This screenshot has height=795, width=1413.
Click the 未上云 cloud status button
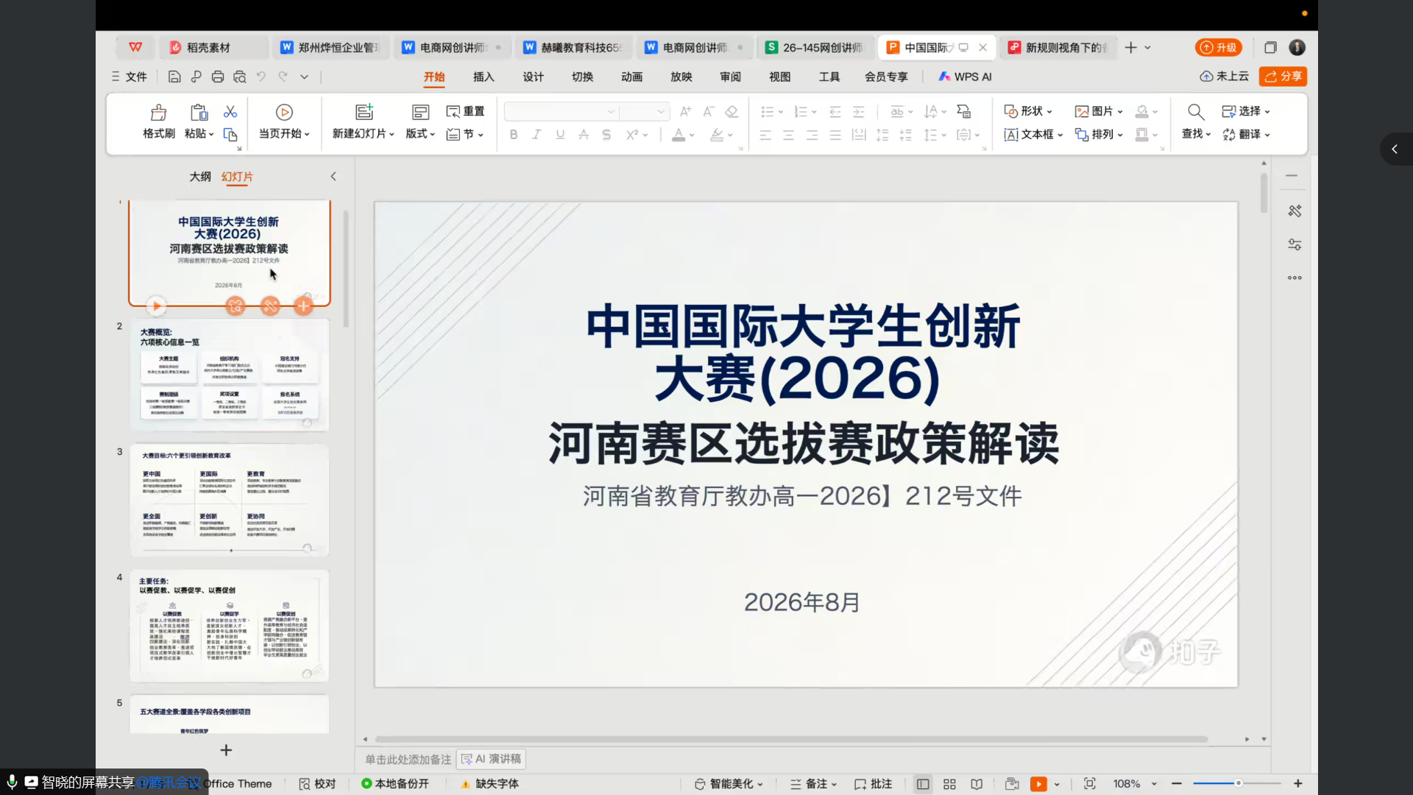coord(1225,77)
